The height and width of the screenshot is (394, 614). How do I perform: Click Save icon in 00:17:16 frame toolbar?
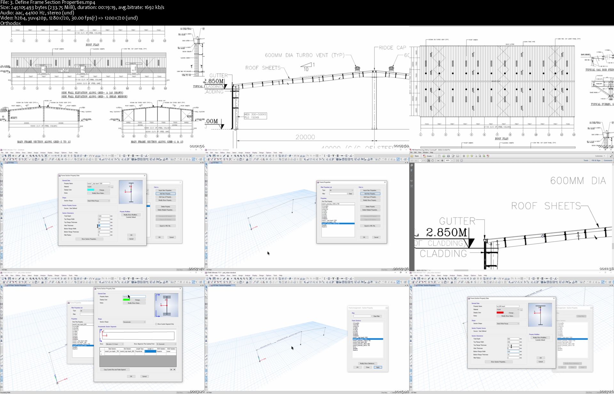point(419,279)
